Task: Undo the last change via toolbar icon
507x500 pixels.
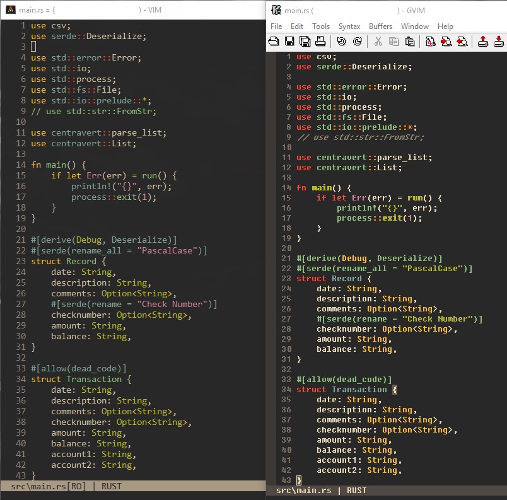Action: click(x=341, y=41)
